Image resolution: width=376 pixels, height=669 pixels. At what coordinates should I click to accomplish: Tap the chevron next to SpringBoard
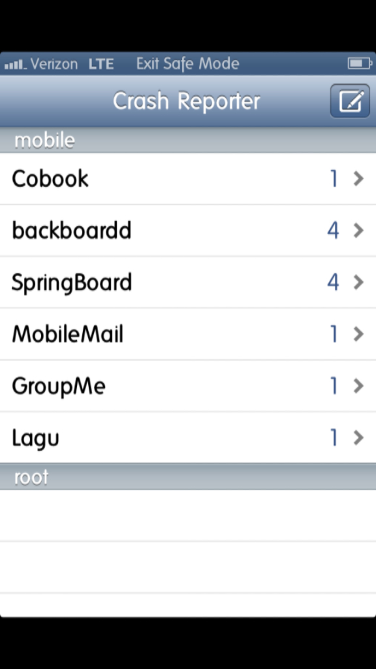(358, 282)
